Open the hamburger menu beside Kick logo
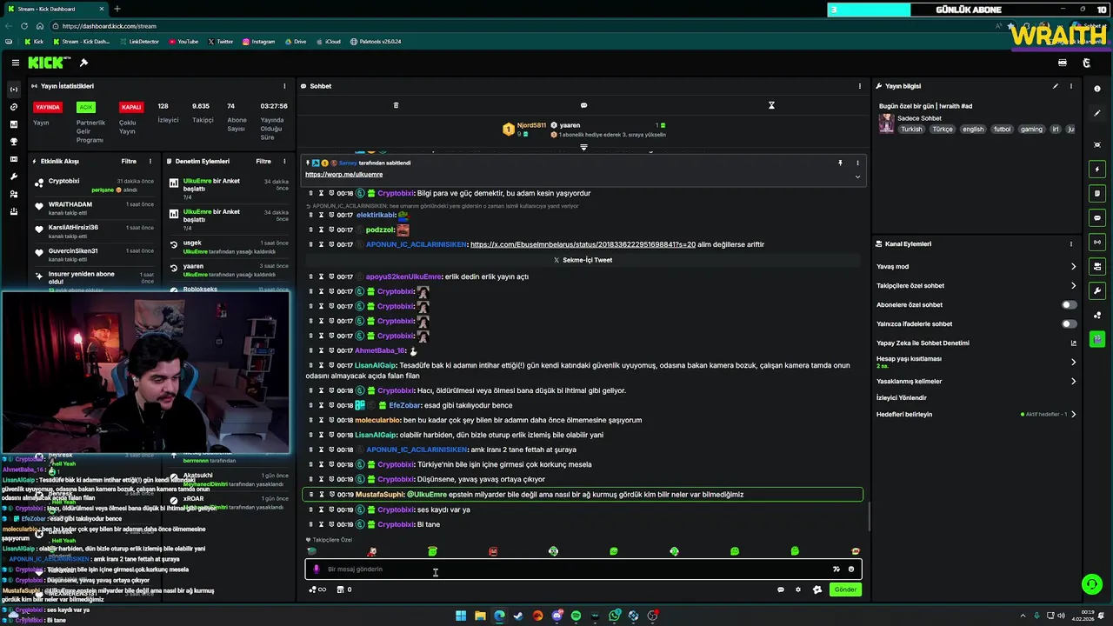The width and height of the screenshot is (1113, 626). point(15,63)
